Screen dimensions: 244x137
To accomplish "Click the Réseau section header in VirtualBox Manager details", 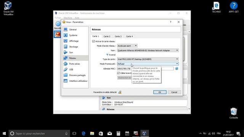I will [143, 109].
